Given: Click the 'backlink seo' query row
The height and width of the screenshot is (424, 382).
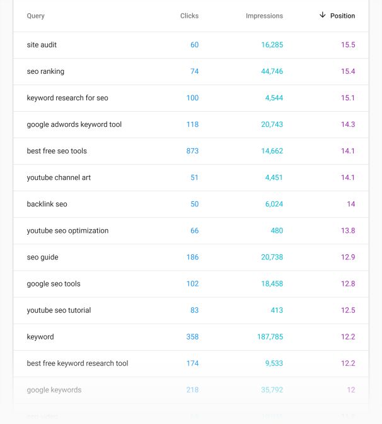Looking at the screenshot, I should (x=47, y=204).
